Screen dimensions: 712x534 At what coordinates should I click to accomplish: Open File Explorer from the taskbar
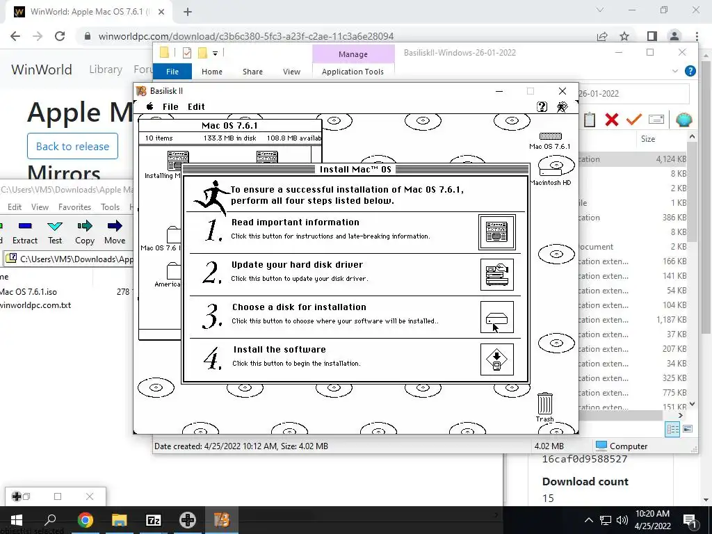click(119, 520)
